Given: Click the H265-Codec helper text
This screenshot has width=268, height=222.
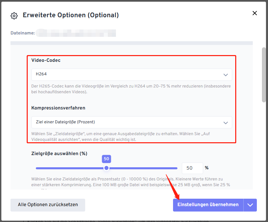Looking at the screenshot, I should click(x=131, y=89).
